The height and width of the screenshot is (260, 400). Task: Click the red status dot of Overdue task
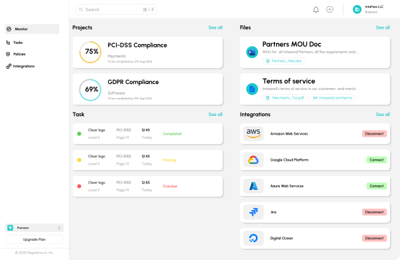[79, 186]
